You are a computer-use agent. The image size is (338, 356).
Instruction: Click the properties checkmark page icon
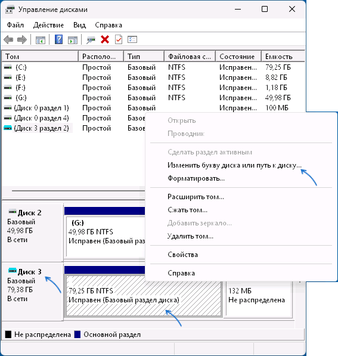pyautogui.click(x=119, y=39)
